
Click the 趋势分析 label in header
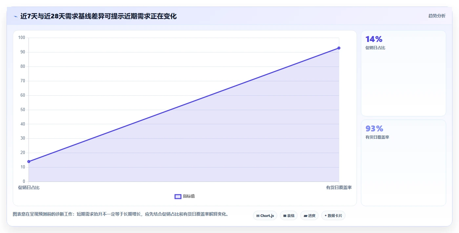[437, 16]
